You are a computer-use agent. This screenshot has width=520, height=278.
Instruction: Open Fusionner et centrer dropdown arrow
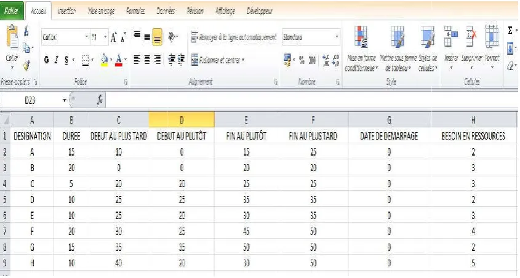(243, 60)
